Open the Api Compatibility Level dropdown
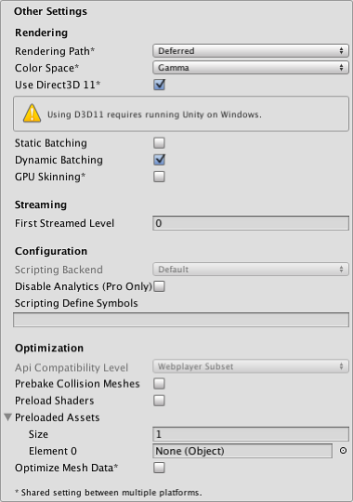Screen dimensions: 353x502 (251, 366)
